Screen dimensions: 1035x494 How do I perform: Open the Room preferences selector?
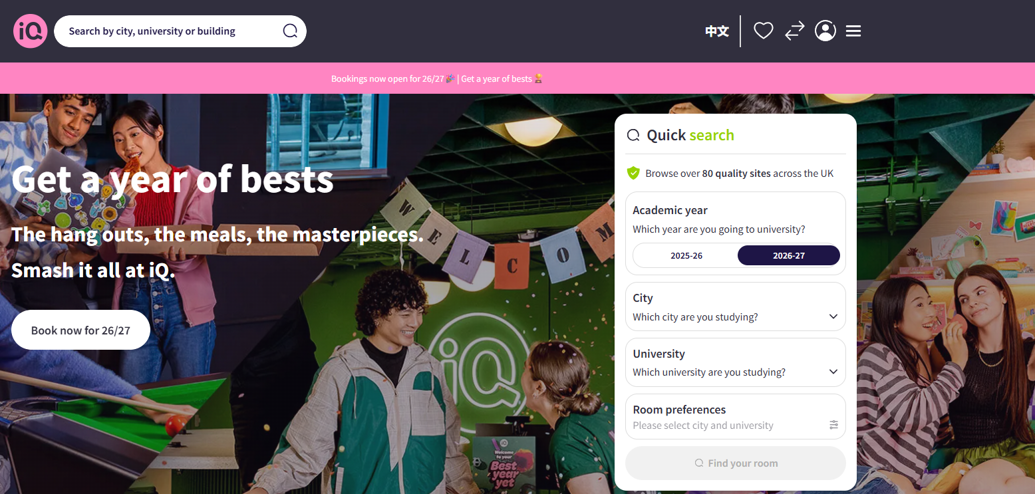point(735,416)
